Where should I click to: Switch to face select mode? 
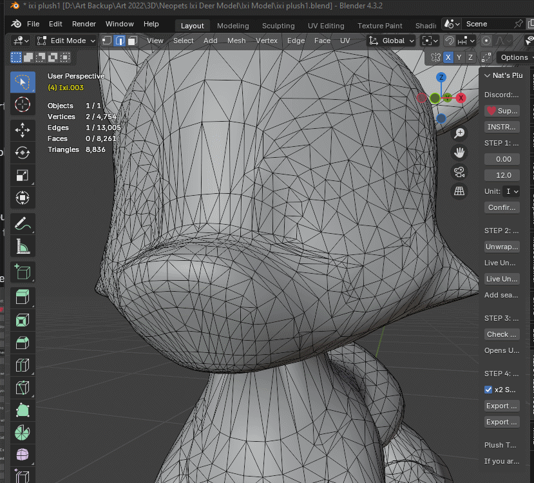pyautogui.click(x=133, y=41)
